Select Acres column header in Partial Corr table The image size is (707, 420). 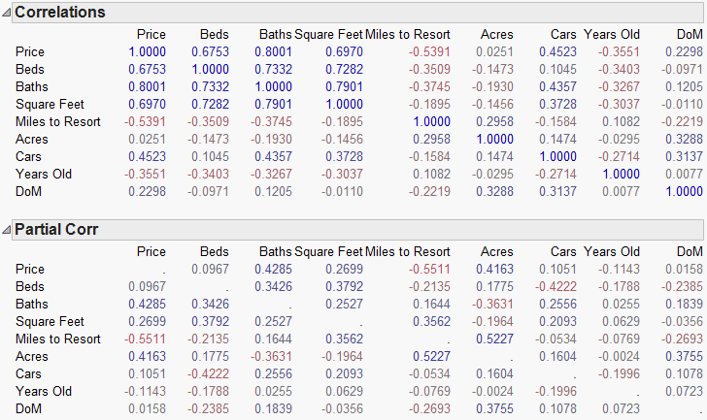(497, 252)
